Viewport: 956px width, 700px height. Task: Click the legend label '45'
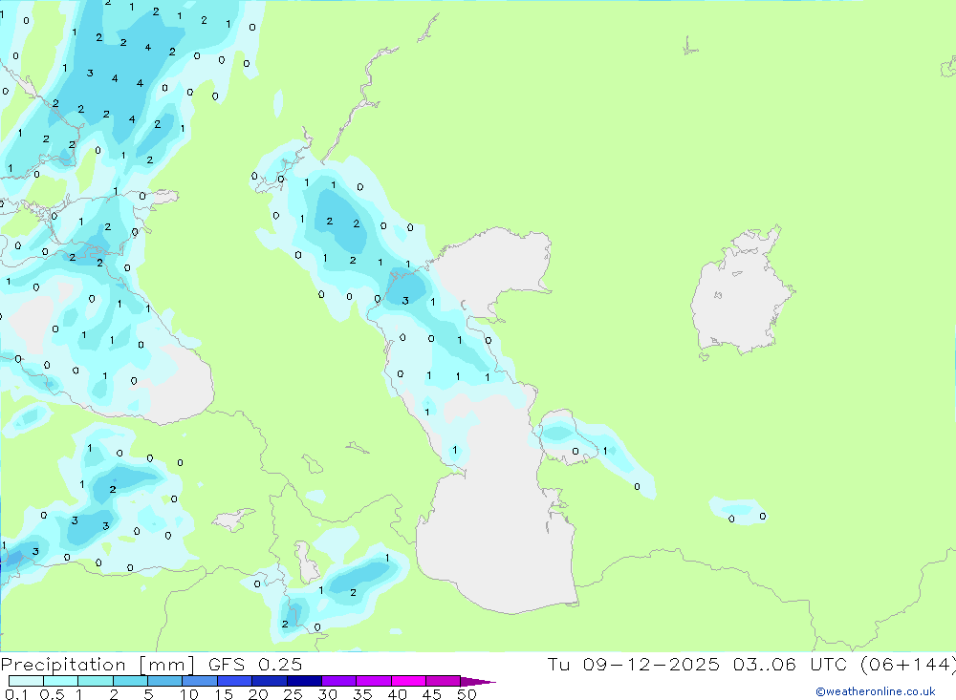432,694
